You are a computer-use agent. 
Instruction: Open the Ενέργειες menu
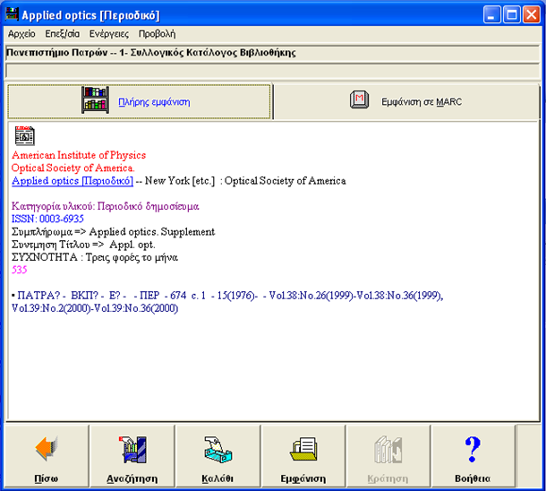click(x=109, y=34)
